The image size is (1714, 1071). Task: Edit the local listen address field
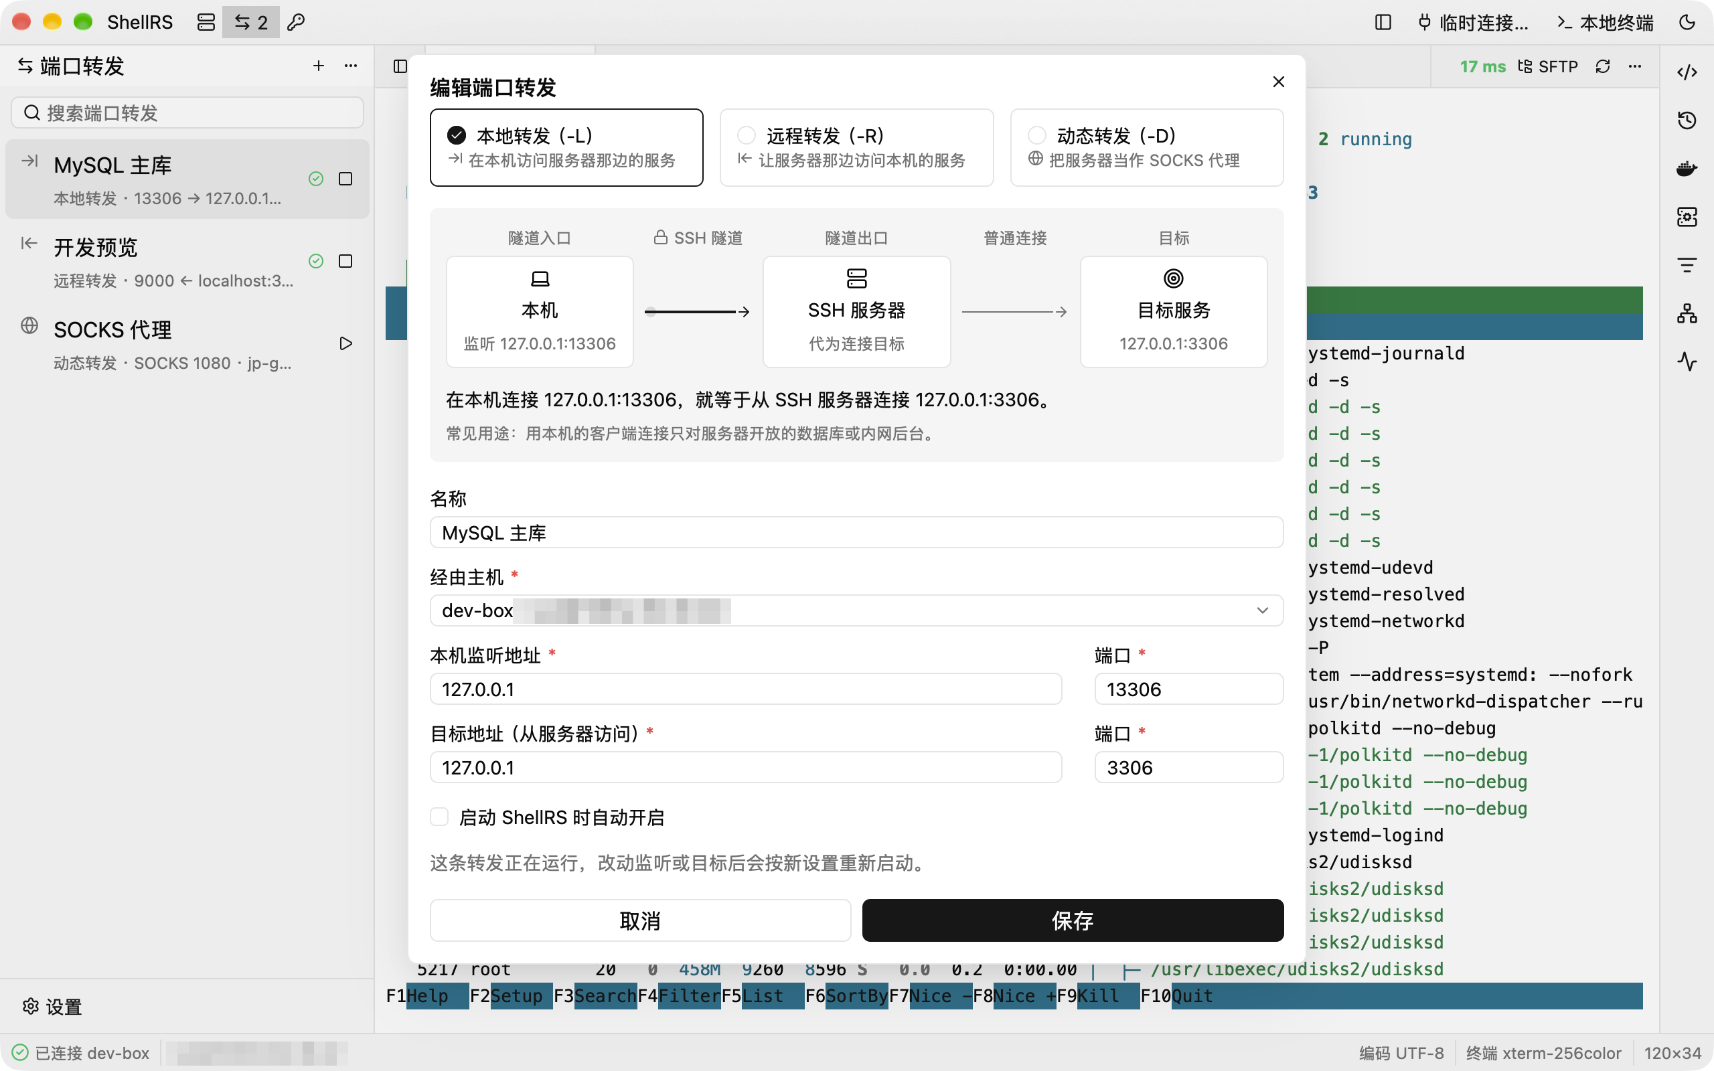click(x=746, y=689)
